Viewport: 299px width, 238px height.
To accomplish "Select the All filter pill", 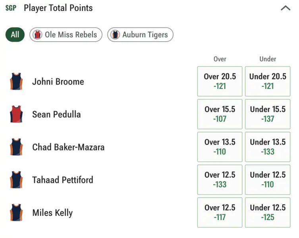I will [15, 35].
